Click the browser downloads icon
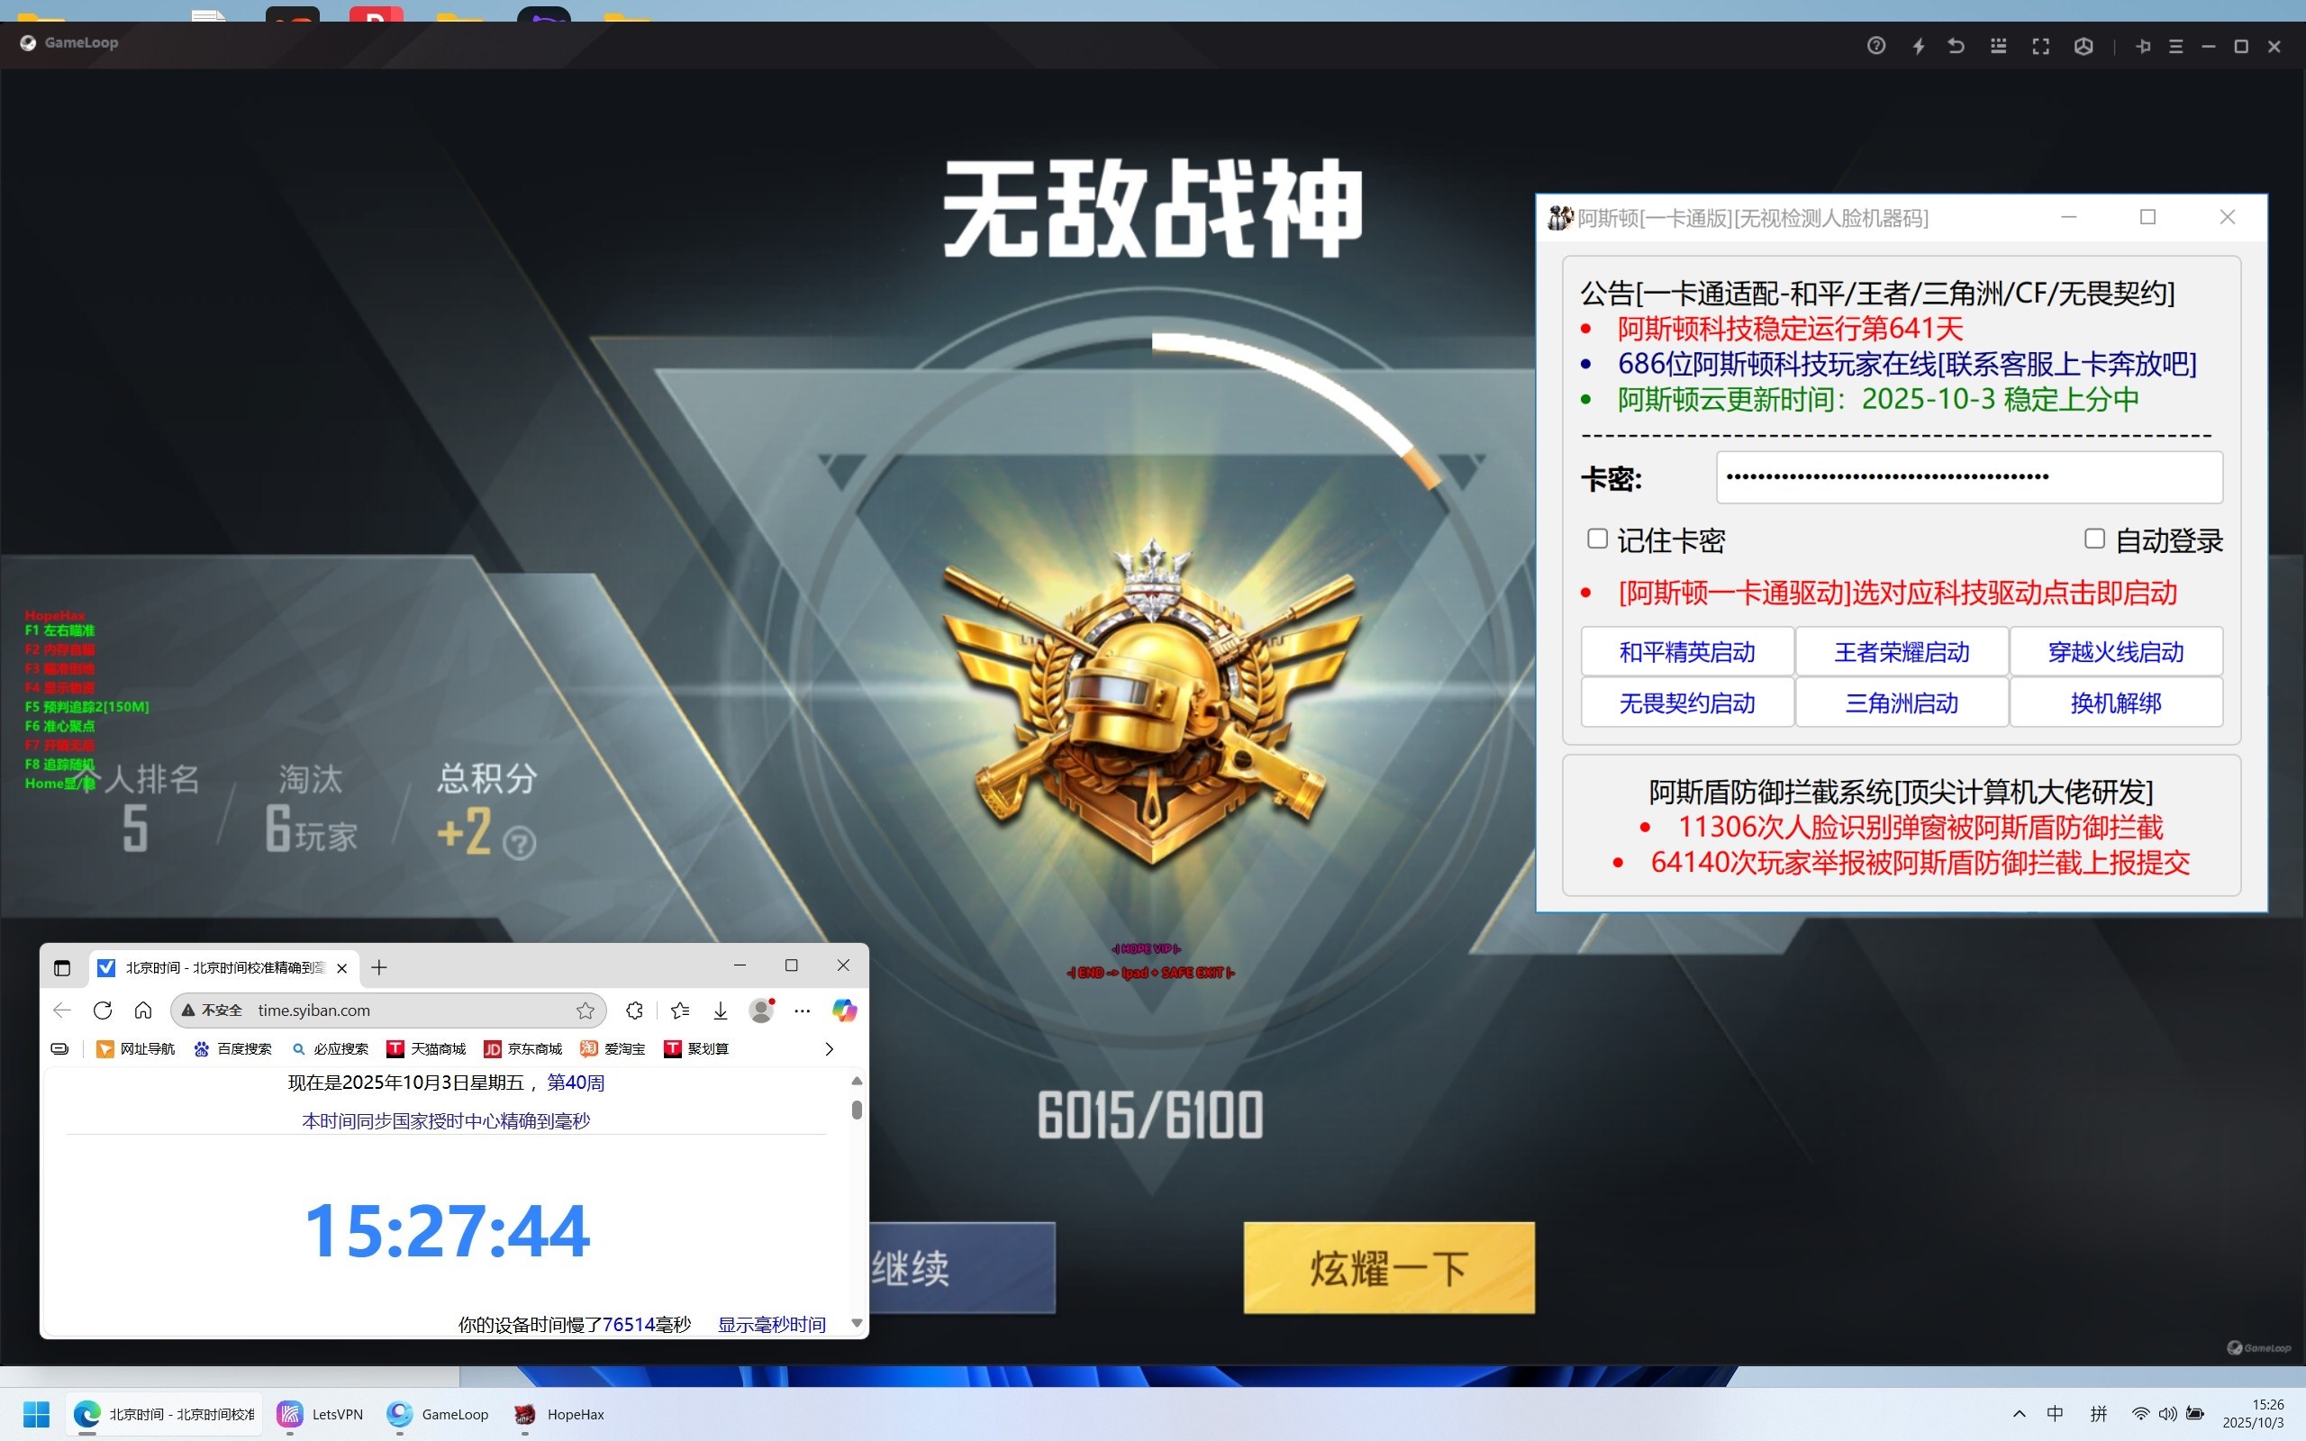Screen dimensions: 2306x1441 pyautogui.click(x=721, y=1011)
